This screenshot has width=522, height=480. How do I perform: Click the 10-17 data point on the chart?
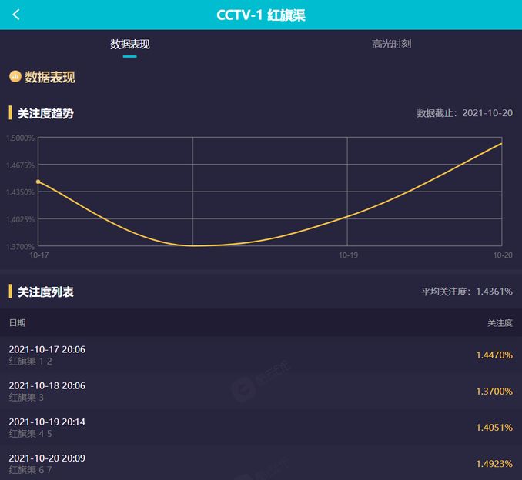38,182
